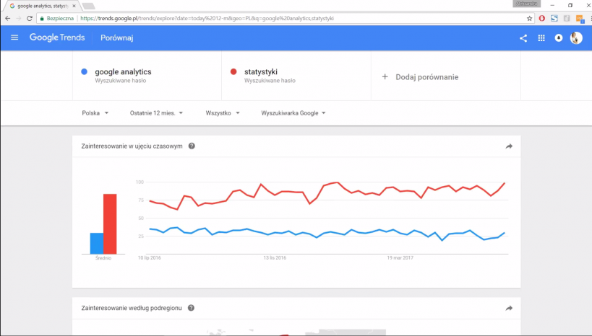Click the orange extension icon
This screenshot has height=336, width=592.
pos(580,19)
